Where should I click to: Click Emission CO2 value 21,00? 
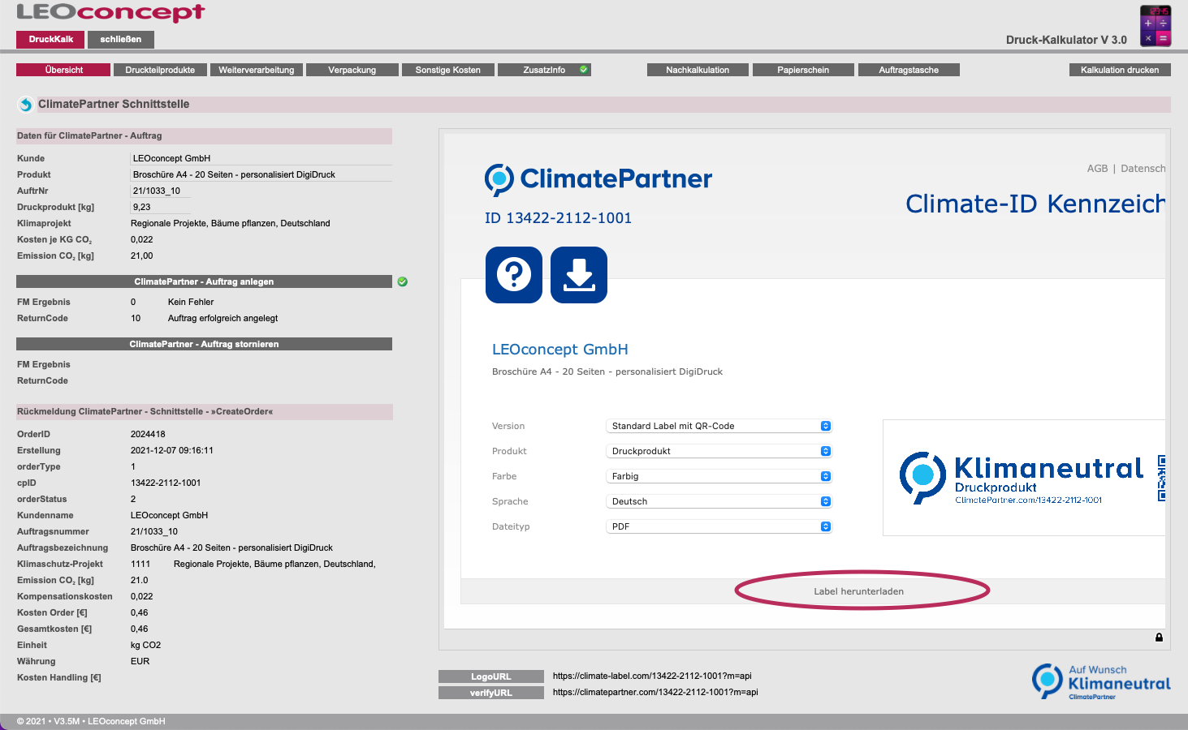(x=142, y=255)
